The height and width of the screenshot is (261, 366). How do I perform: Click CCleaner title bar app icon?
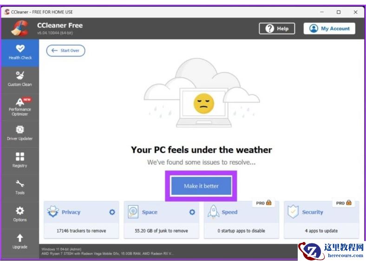tap(7, 12)
